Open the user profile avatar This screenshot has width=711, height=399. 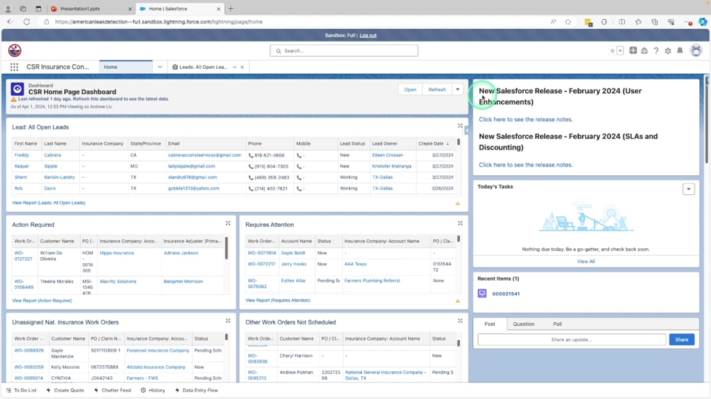pos(696,50)
